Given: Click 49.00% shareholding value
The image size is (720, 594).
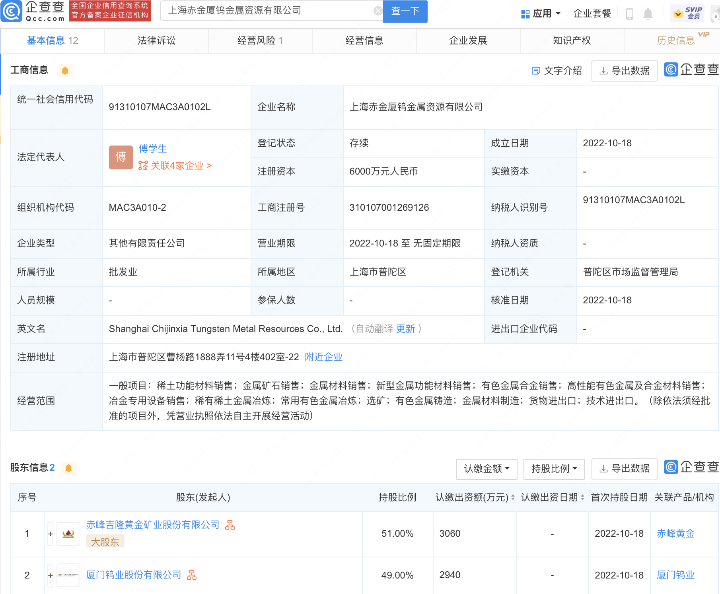Looking at the screenshot, I should pos(397,575).
